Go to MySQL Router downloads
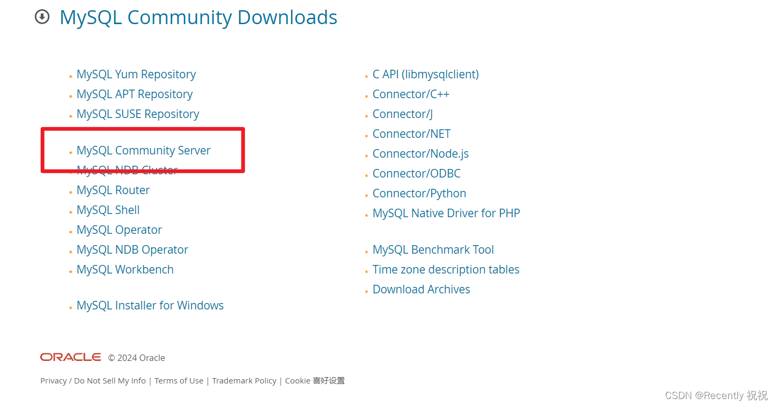The height and width of the screenshot is (406, 776). click(x=113, y=190)
